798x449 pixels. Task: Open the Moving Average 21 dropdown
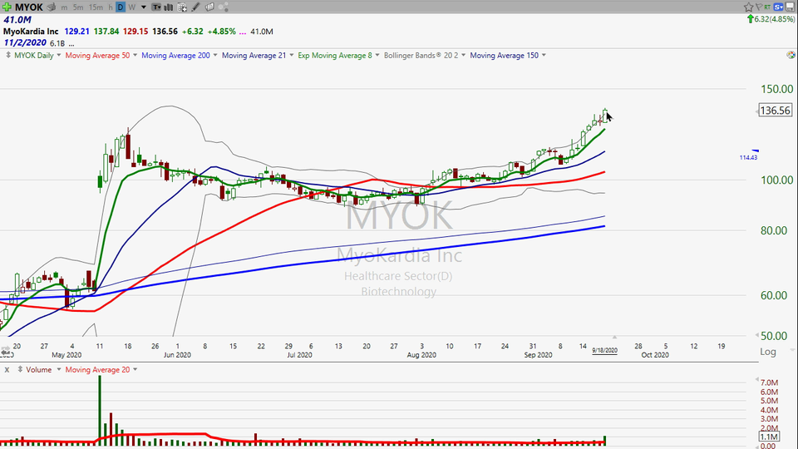(291, 56)
